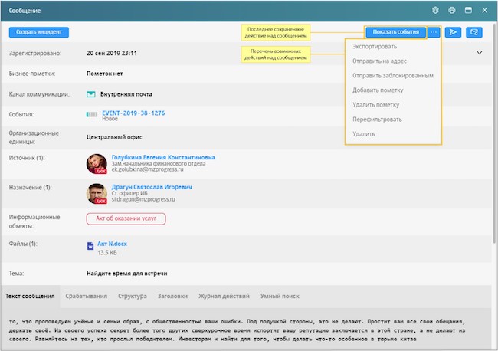The width and height of the screenshot is (498, 351).
Task: Select Перефильтровать menu item
Action: [x=377, y=120]
